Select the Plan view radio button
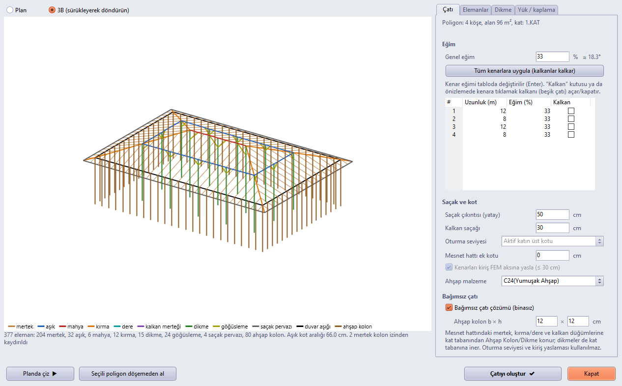Screen dimensions: 622x386 [x=10, y=10]
